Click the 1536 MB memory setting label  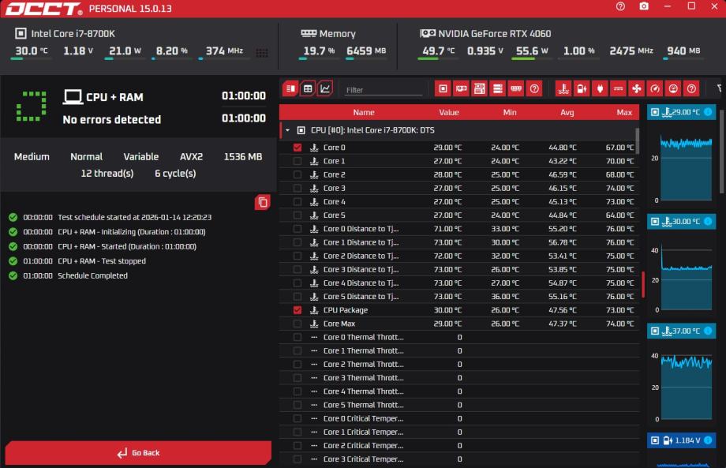click(242, 156)
